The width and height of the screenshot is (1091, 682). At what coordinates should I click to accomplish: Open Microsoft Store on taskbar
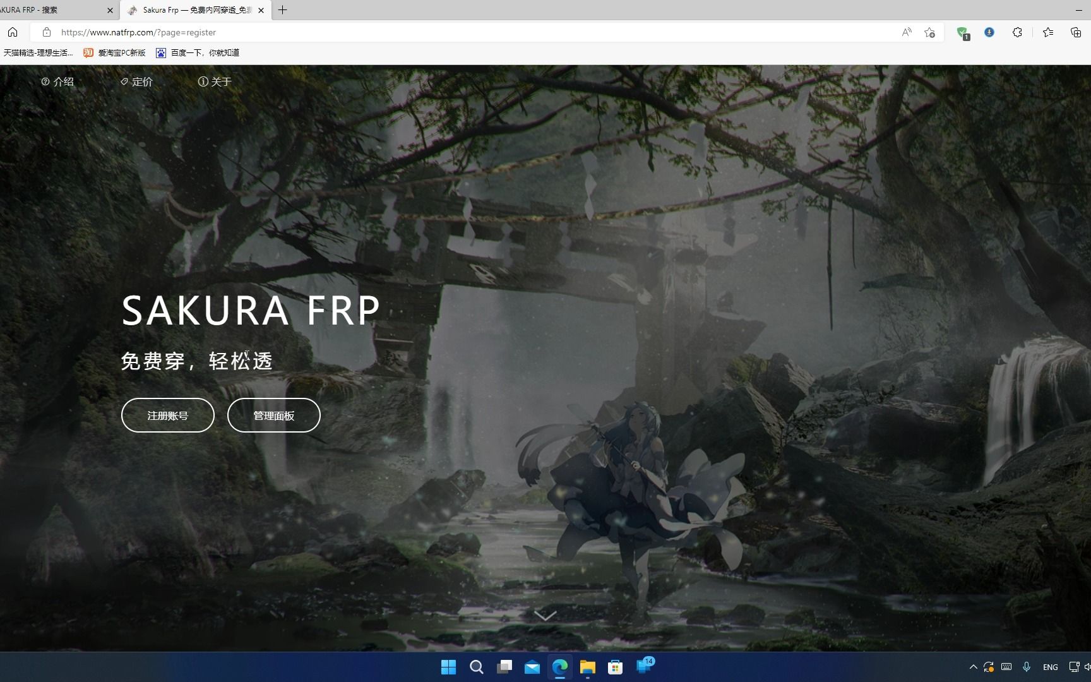click(x=616, y=667)
